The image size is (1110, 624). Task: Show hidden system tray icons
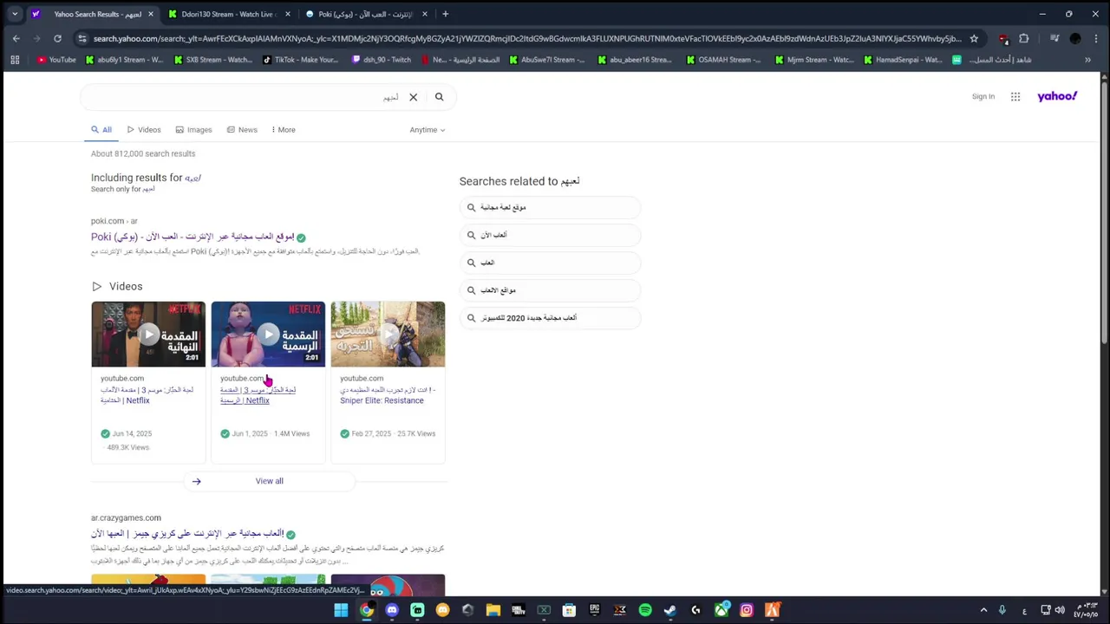pos(983,610)
